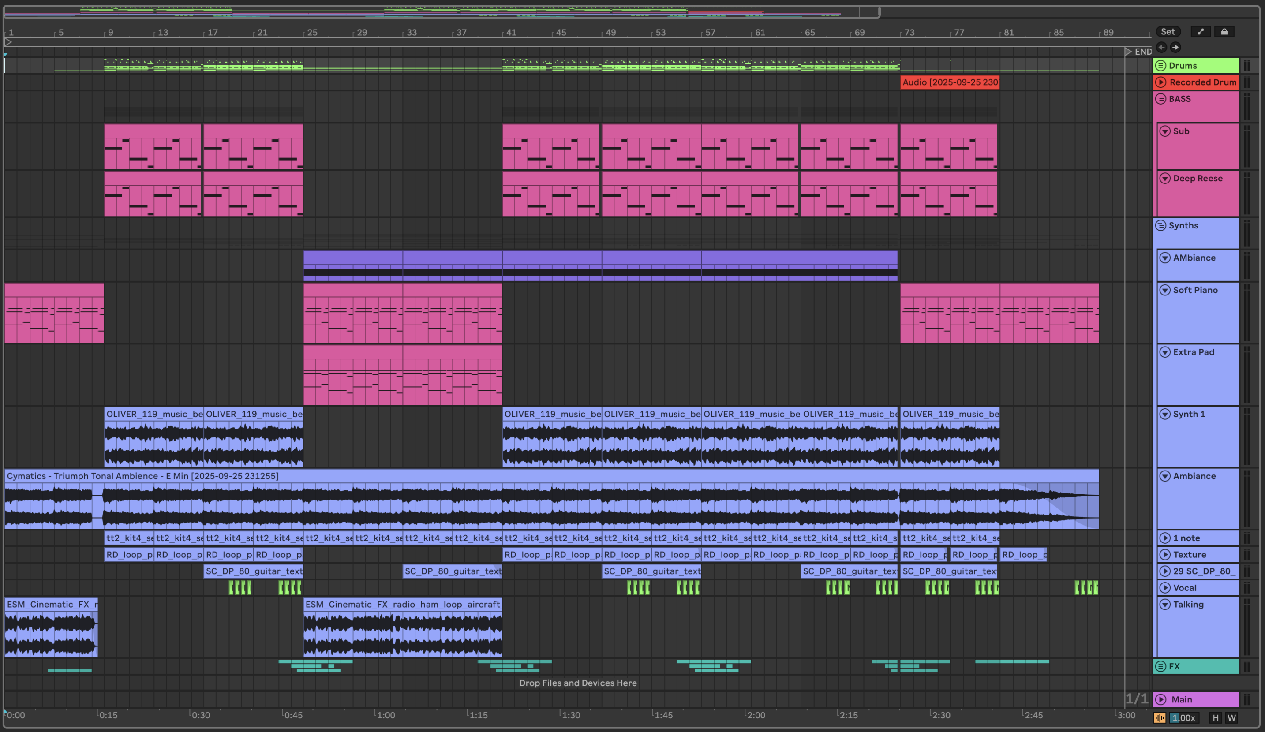Image resolution: width=1265 pixels, height=732 pixels.
Task: Toggle optimize arrangement height H button
Action: 1215,717
